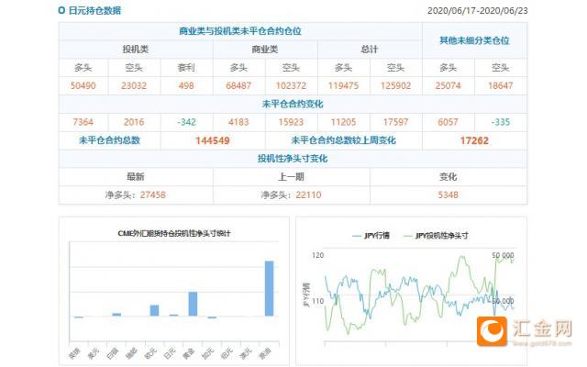587x367 pixels.
Task: Select the commercial long value 68487
Action: click(x=238, y=85)
